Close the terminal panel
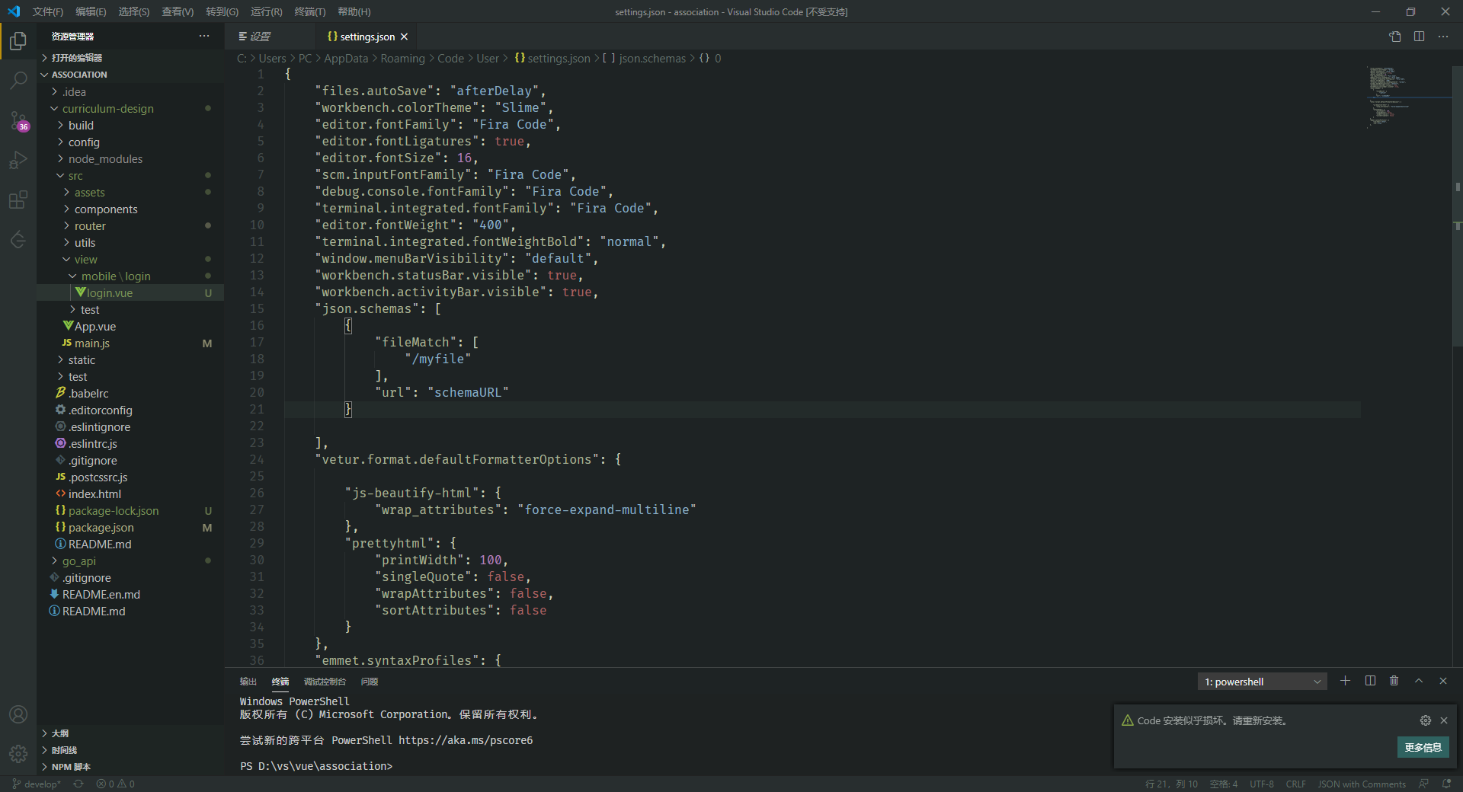 tap(1443, 681)
